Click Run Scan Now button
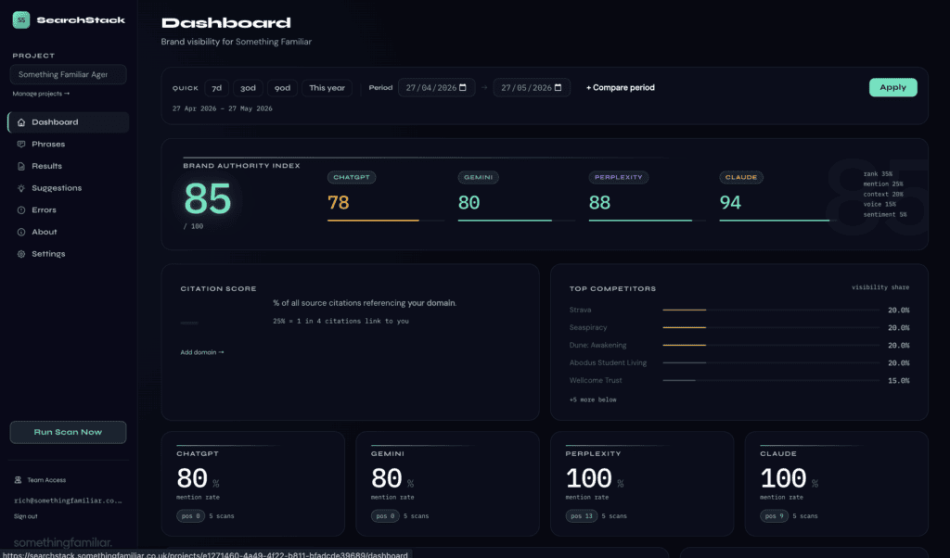The height and width of the screenshot is (558, 950). [x=68, y=432]
